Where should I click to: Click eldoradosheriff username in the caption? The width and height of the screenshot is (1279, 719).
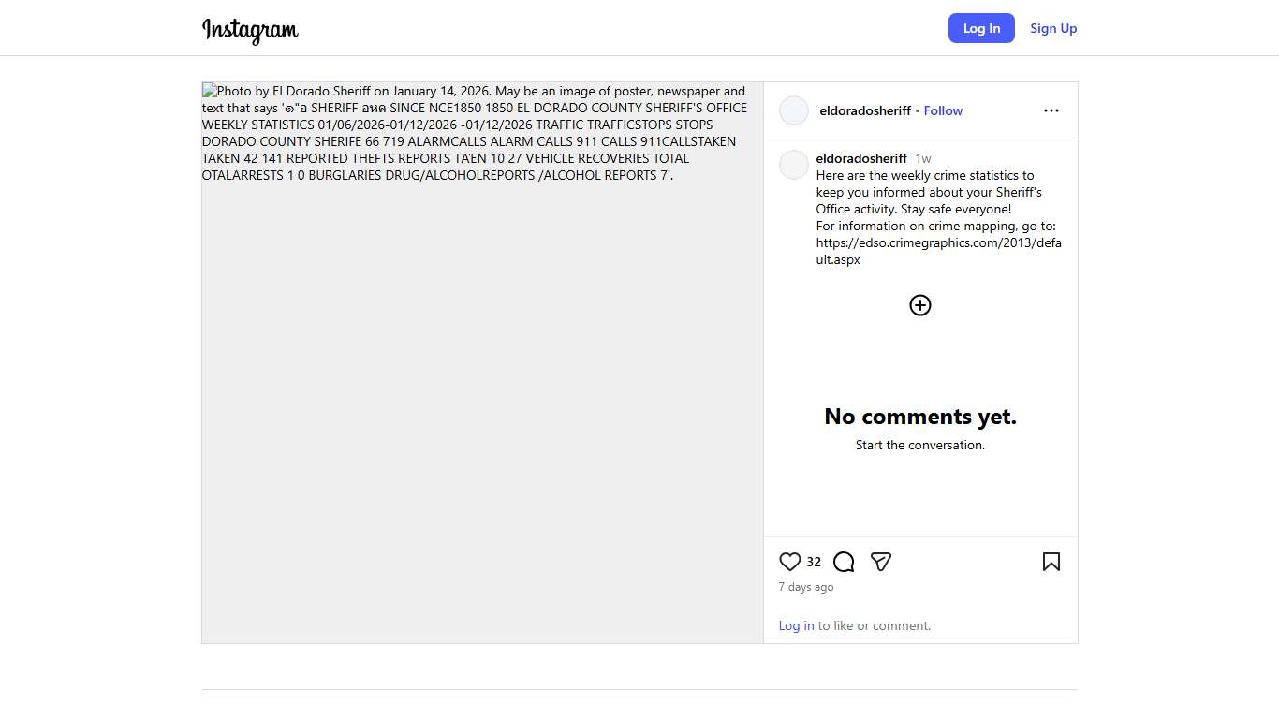click(861, 158)
